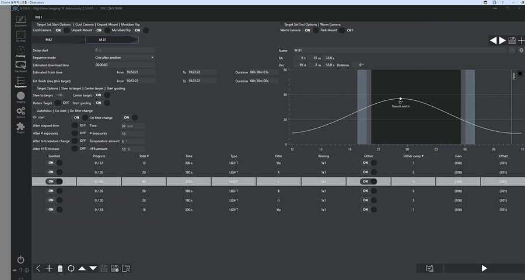Viewport: 525px width, 280px height.
Task: Click the Delay start input field
Action: pos(124,51)
